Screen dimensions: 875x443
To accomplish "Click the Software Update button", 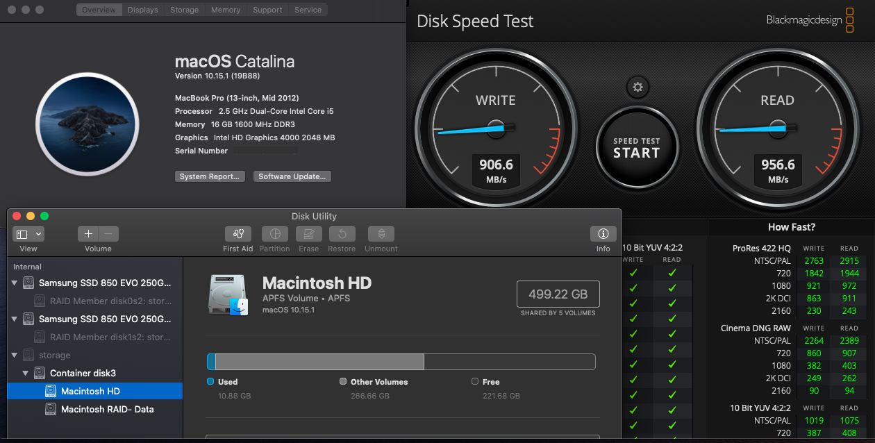I will 292,176.
